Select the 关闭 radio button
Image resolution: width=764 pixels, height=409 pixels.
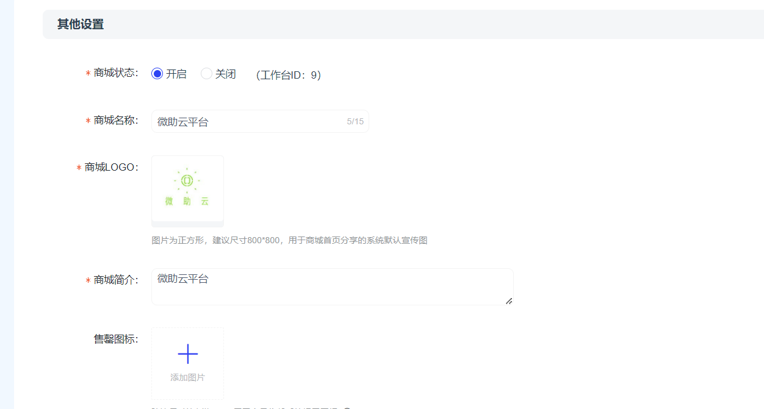(206, 74)
